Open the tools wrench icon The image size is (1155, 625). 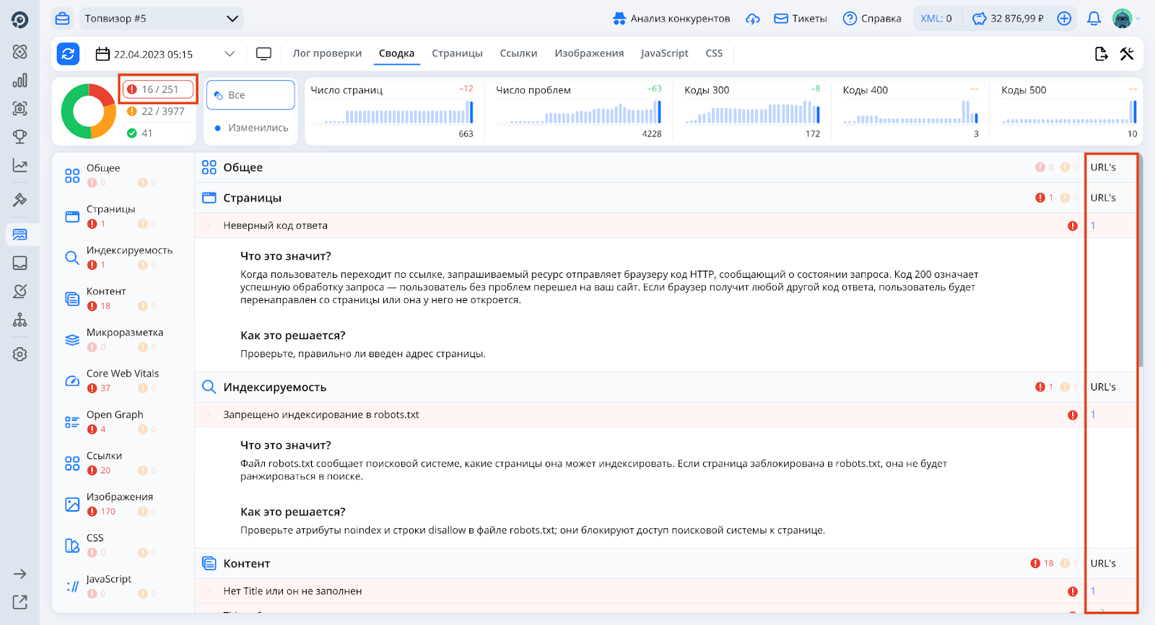pyautogui.click(x=1127, y=53)
